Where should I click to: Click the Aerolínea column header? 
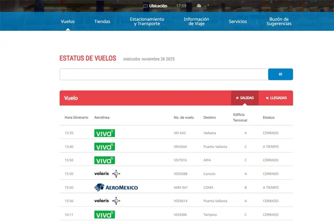[x=102, y=118]
